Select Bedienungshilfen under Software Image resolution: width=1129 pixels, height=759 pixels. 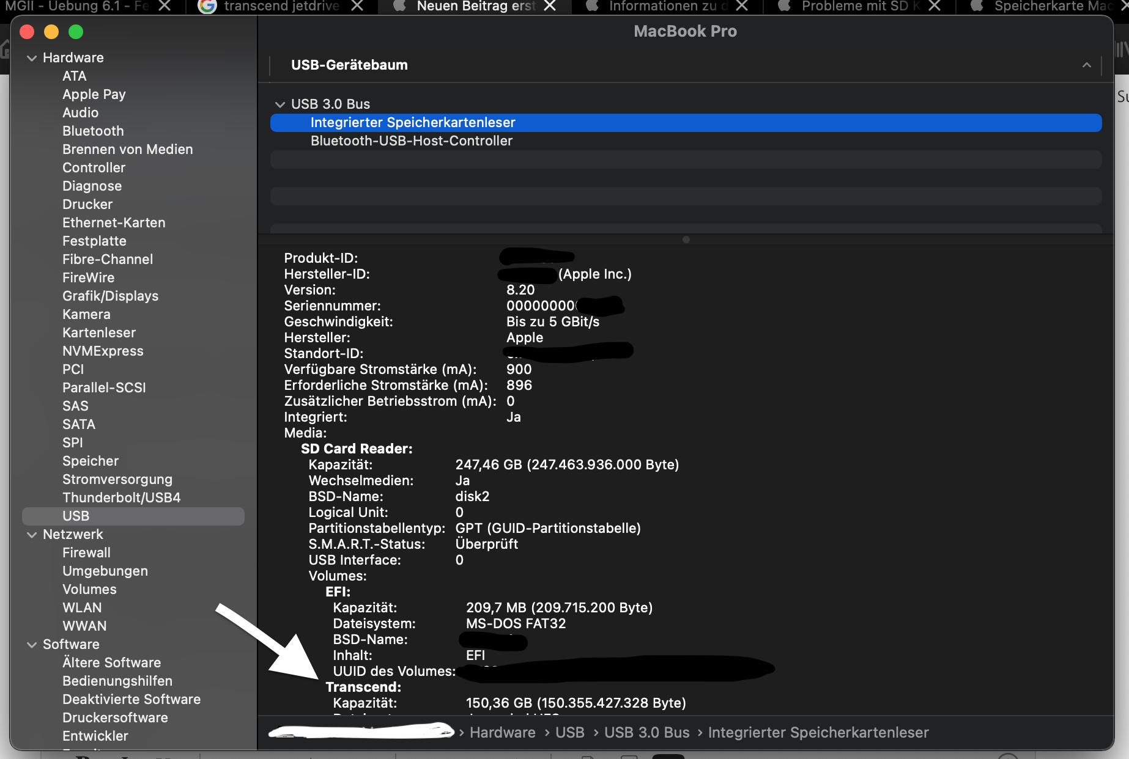pos(117,681)
